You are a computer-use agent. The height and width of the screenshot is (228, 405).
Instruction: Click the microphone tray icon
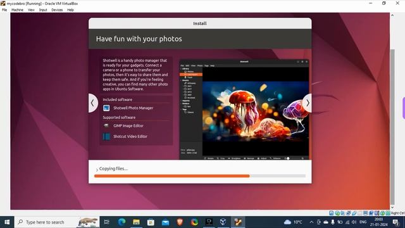(x=333, y=222)
